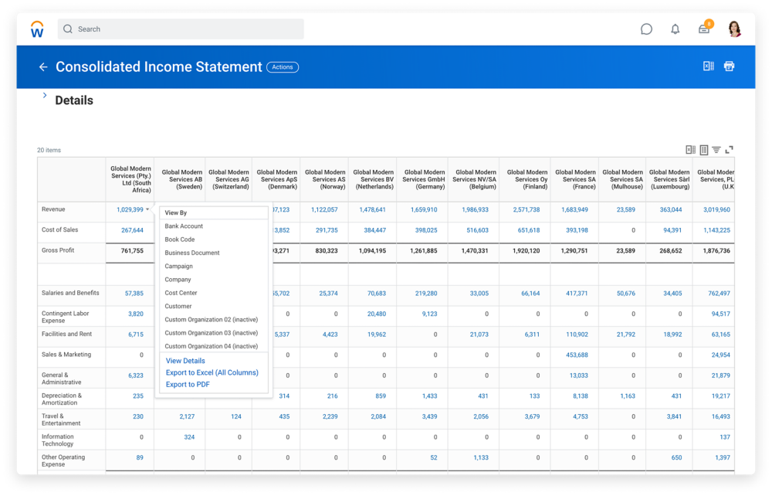Image resolution: width=772 pixels, height=496 pixels.
Task: Print the report using printer icon
Action: (x=729, y=66)
